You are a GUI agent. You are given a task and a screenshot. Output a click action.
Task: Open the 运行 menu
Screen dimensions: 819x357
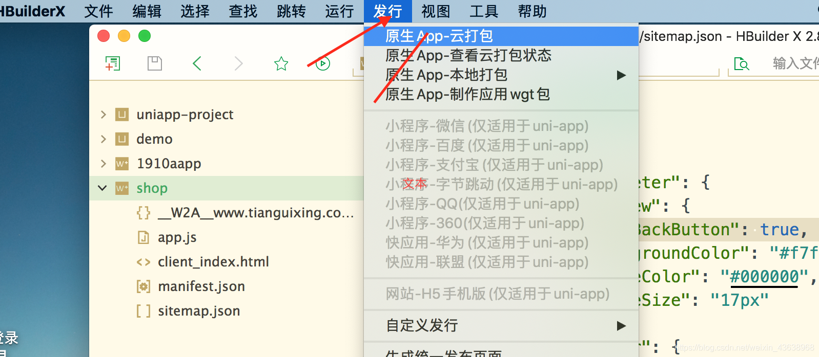(x=339, y=11)
